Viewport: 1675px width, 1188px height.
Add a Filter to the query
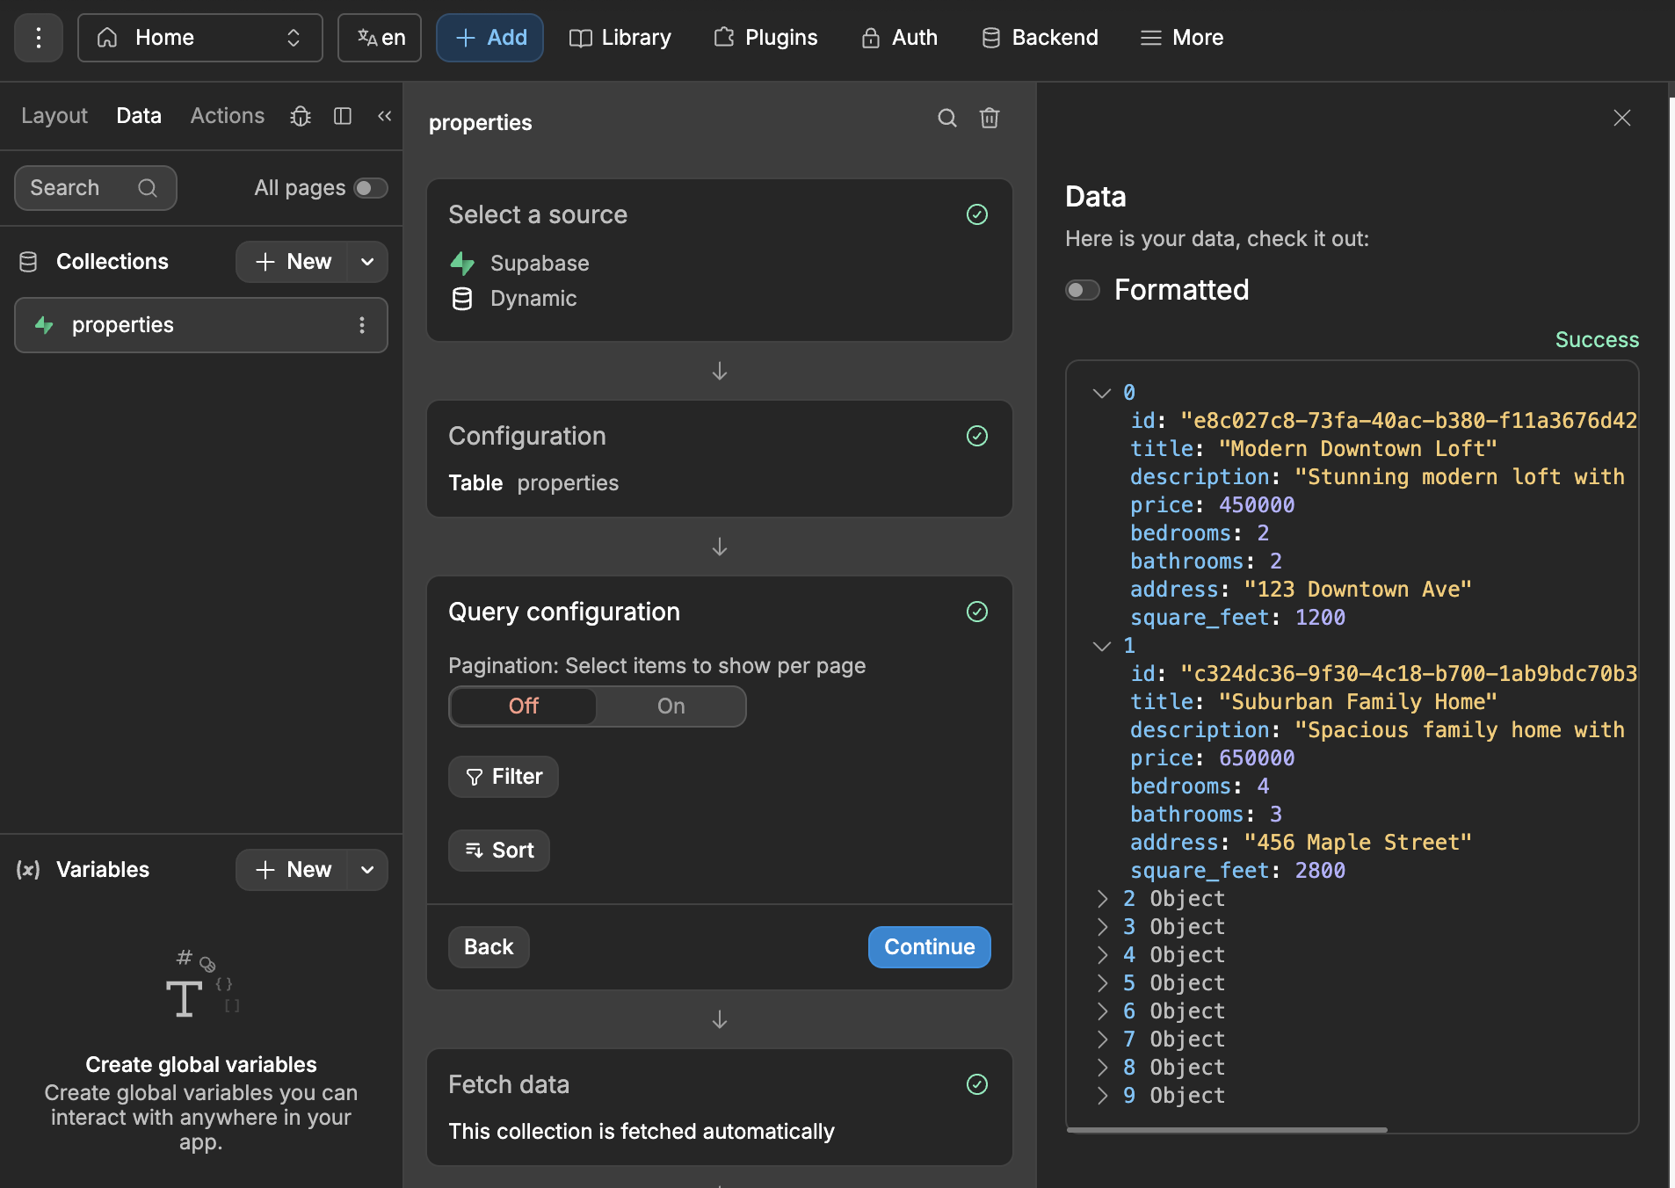[x=504, y=777]
